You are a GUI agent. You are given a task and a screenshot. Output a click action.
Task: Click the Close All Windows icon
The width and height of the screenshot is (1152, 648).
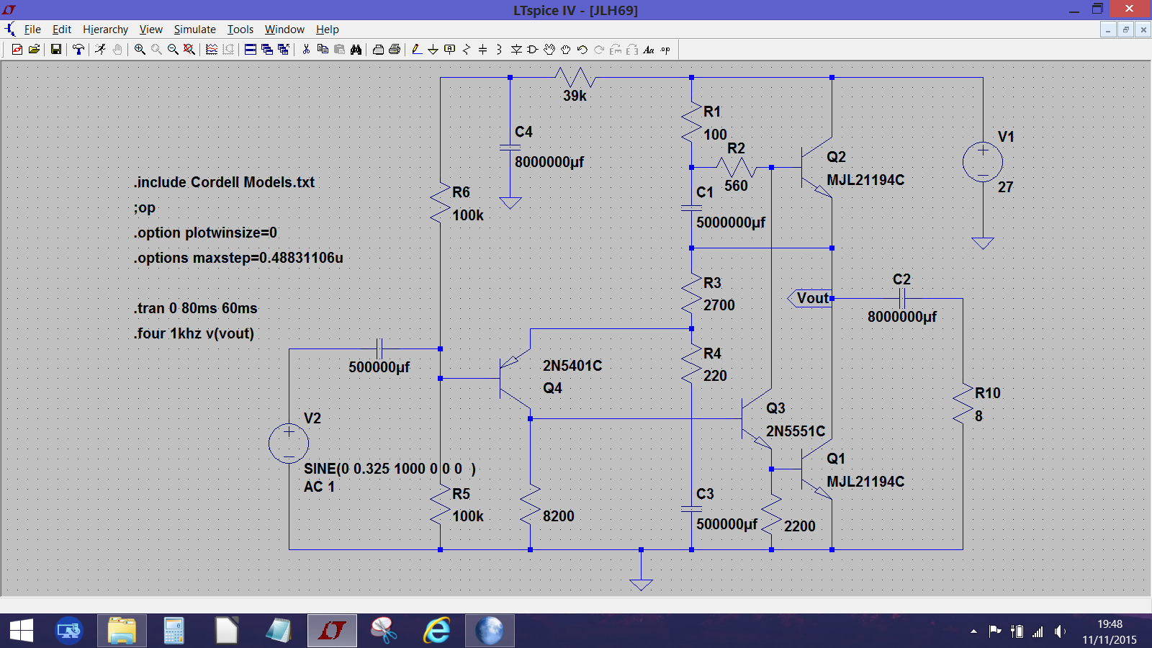coord(284,50)
